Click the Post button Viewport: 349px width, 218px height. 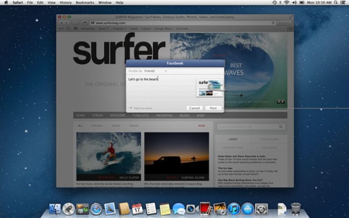[x=213, y=108]
